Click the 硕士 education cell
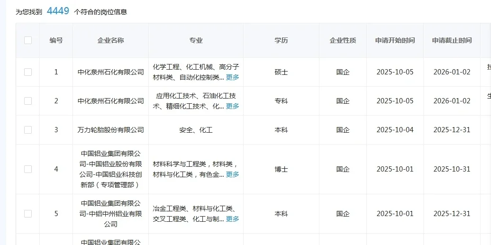Image resolution: width=491 pixels, height=245 pixels. [281, 72]
